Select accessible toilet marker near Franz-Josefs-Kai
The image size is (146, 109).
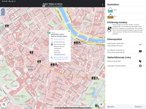(78, 43)
